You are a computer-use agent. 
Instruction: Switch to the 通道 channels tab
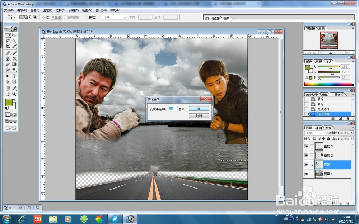(x=319, y=128)
